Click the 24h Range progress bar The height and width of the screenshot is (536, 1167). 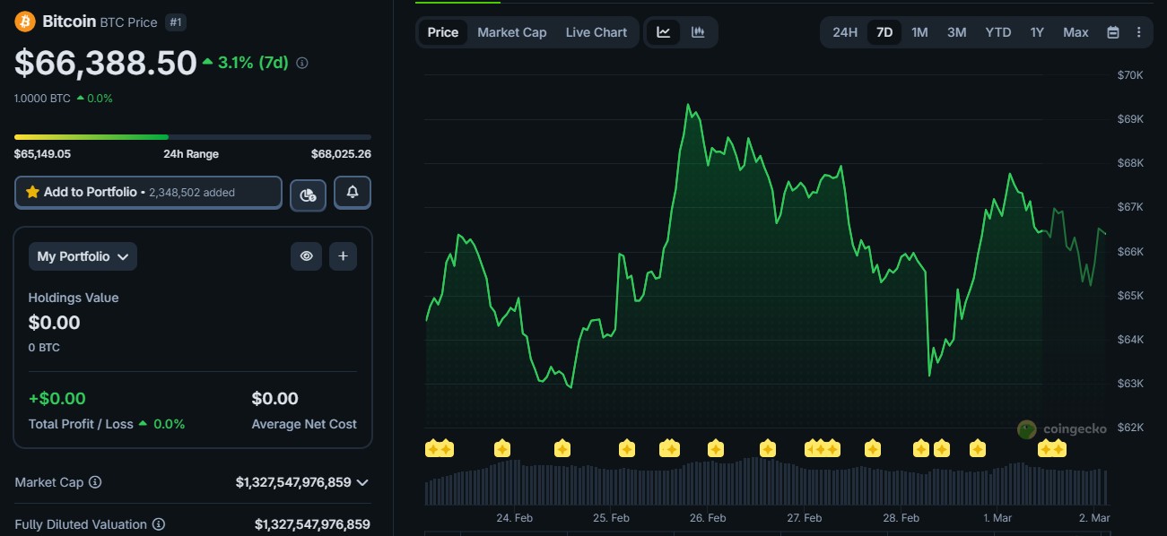click(193, 137)
